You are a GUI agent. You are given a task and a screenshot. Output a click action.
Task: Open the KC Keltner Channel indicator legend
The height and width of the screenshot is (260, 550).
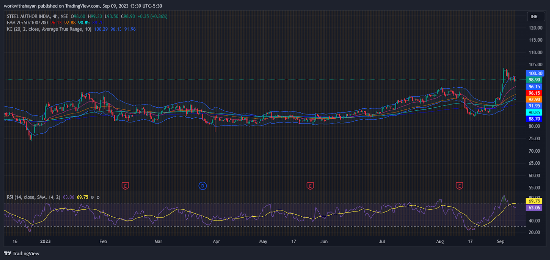coord(49,29)
